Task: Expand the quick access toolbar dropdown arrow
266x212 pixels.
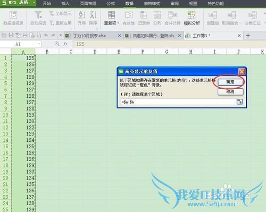Action: coord(61,36)
